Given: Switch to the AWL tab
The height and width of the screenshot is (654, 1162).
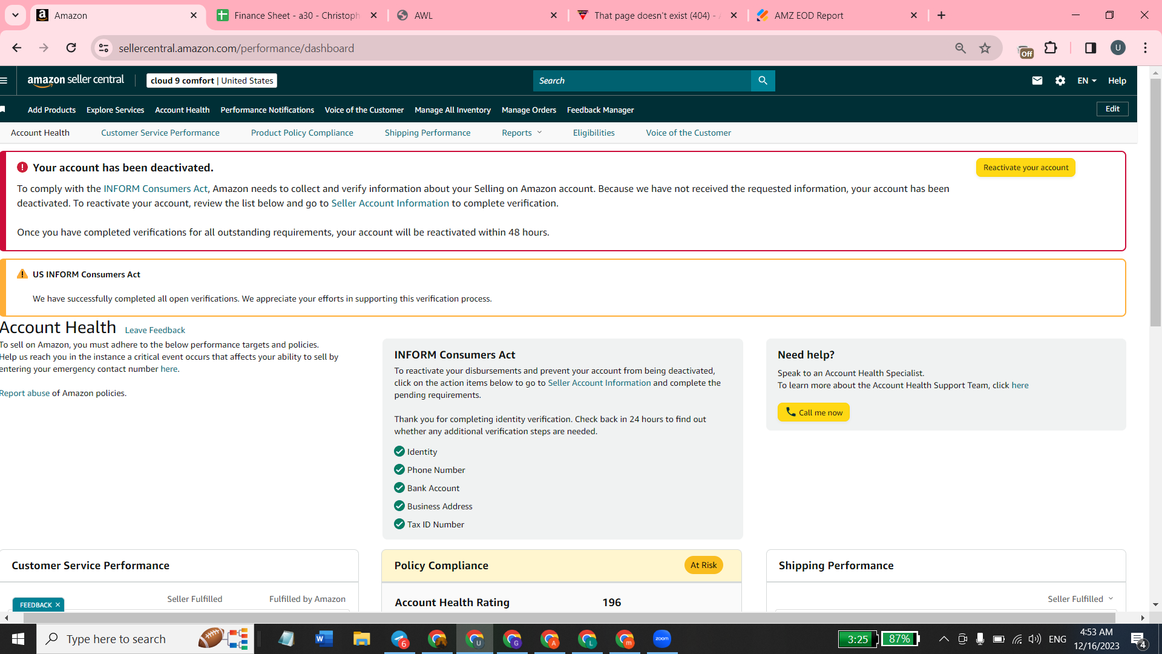Looking at the screenshot, I should 476,15.
